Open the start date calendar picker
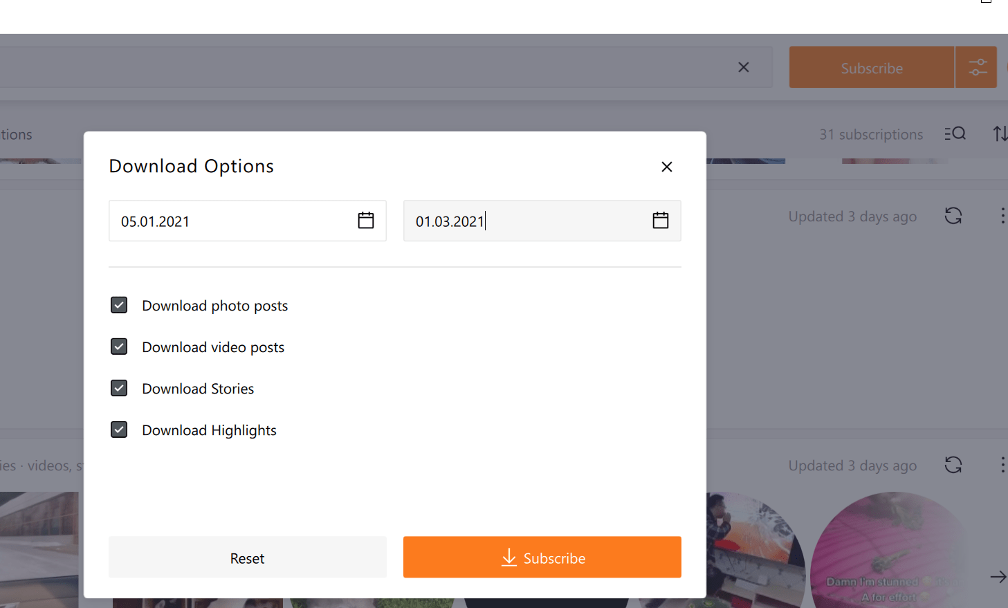The image size is (1008, 608). pyautogui.click(x=365, y=221)
